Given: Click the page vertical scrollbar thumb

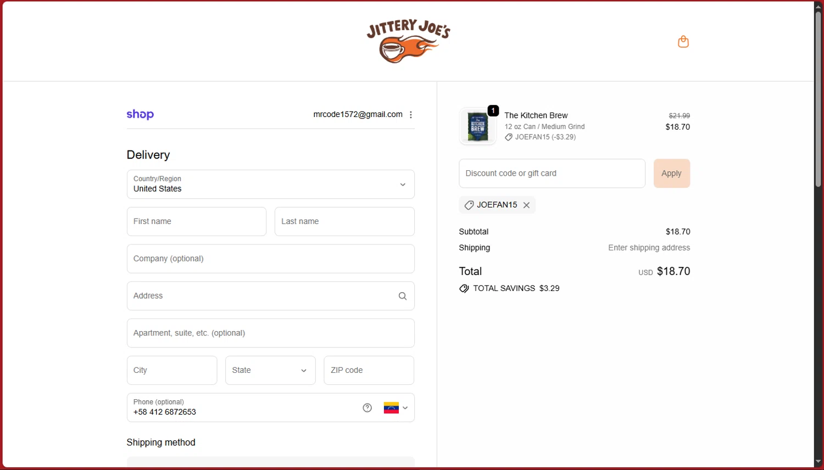Looking at the screenshot, I should (x=819, y=99).
